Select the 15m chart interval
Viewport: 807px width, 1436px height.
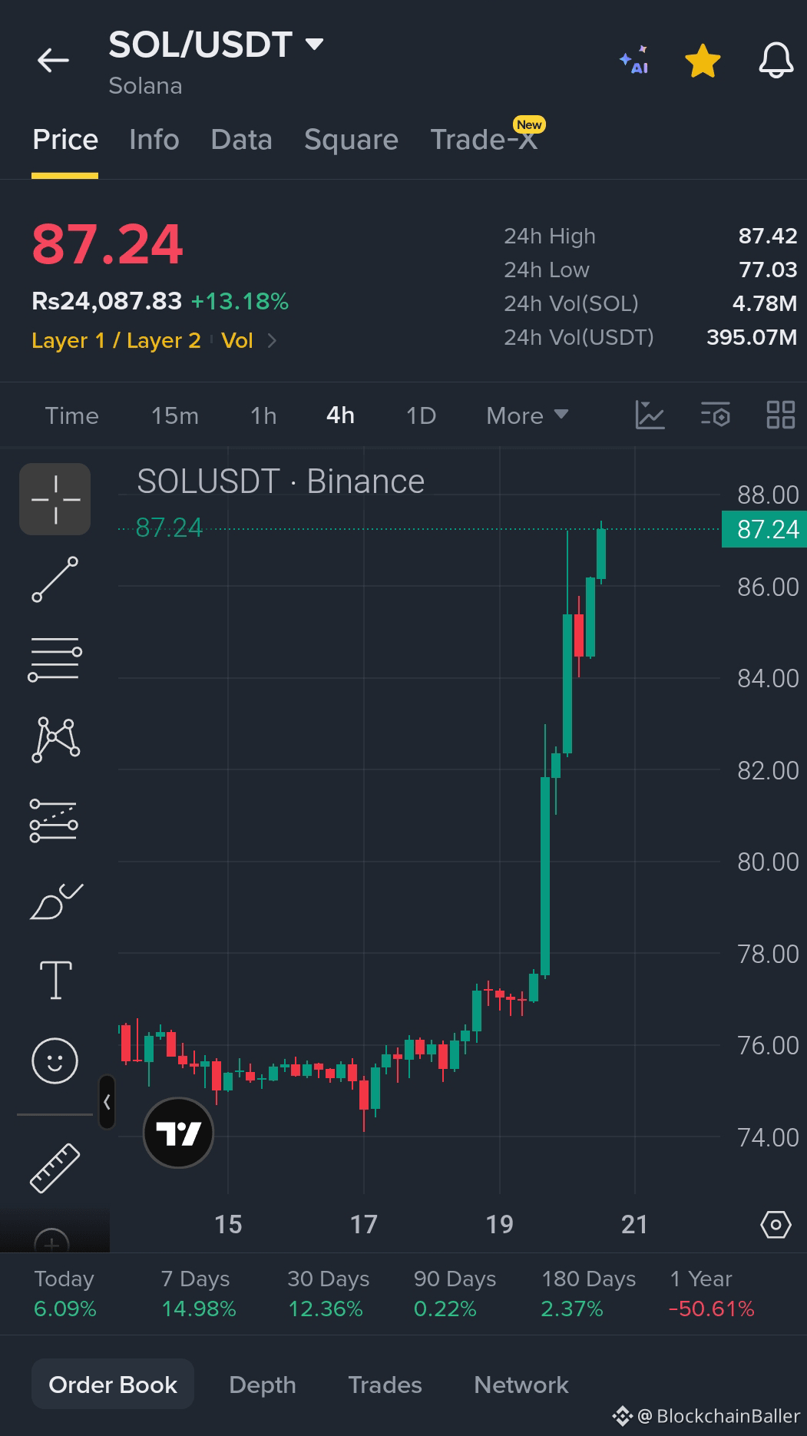[x=175, y=415]
